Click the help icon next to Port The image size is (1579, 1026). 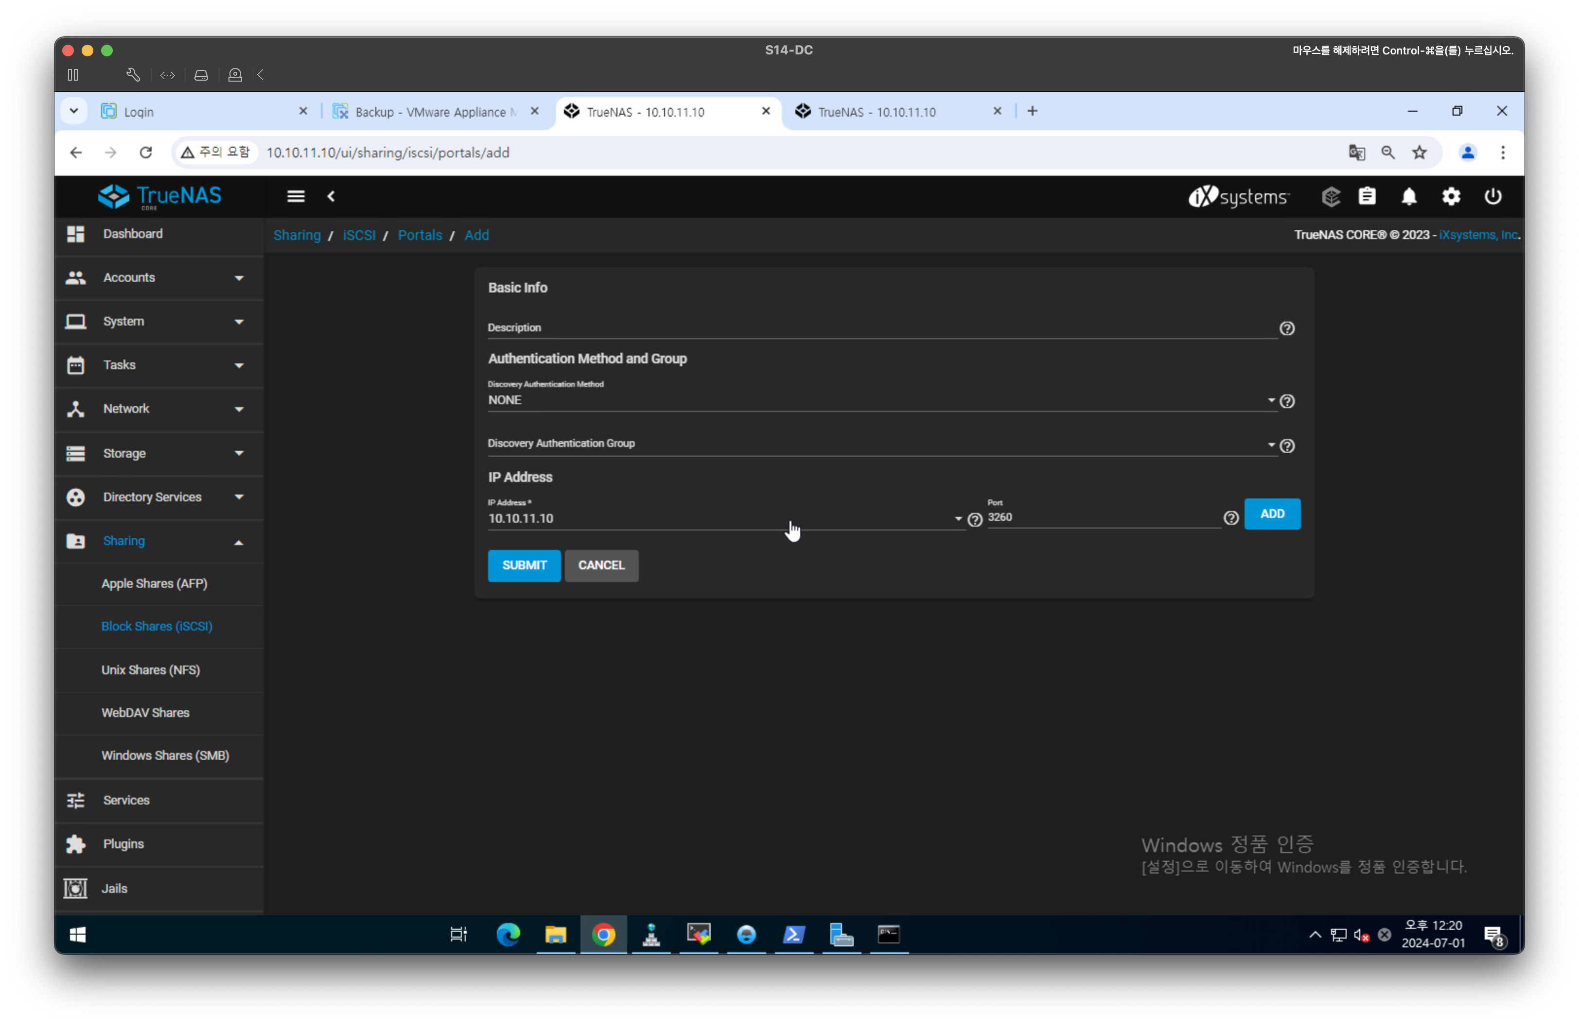point(1231,518)
